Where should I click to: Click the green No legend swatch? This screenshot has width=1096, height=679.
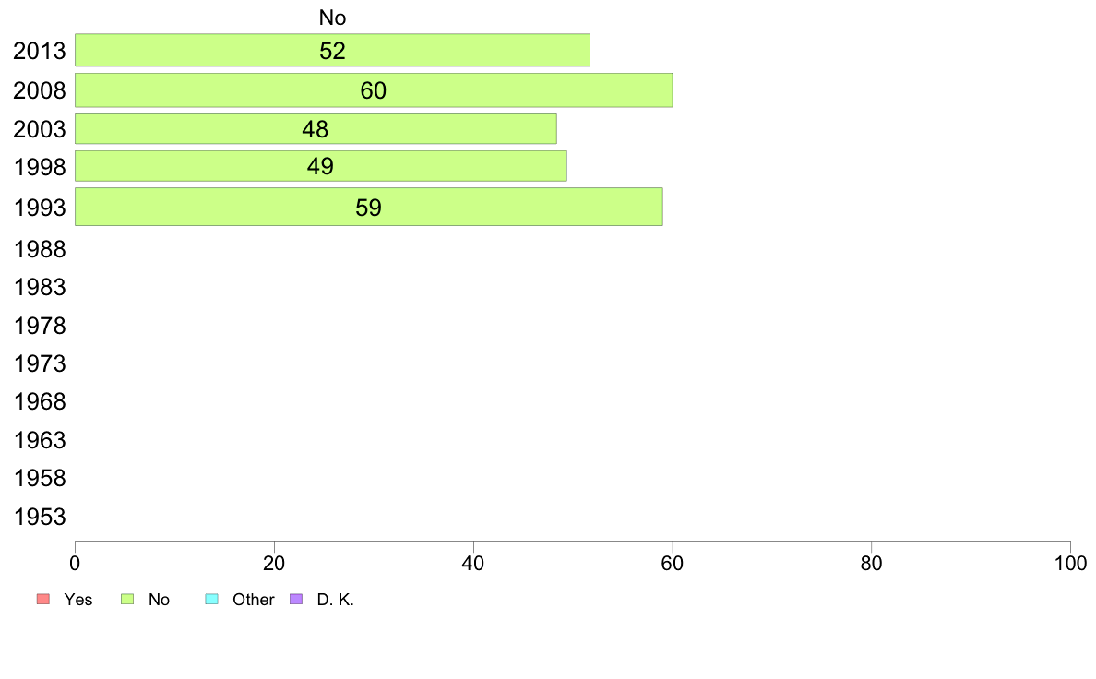[128, 600]
